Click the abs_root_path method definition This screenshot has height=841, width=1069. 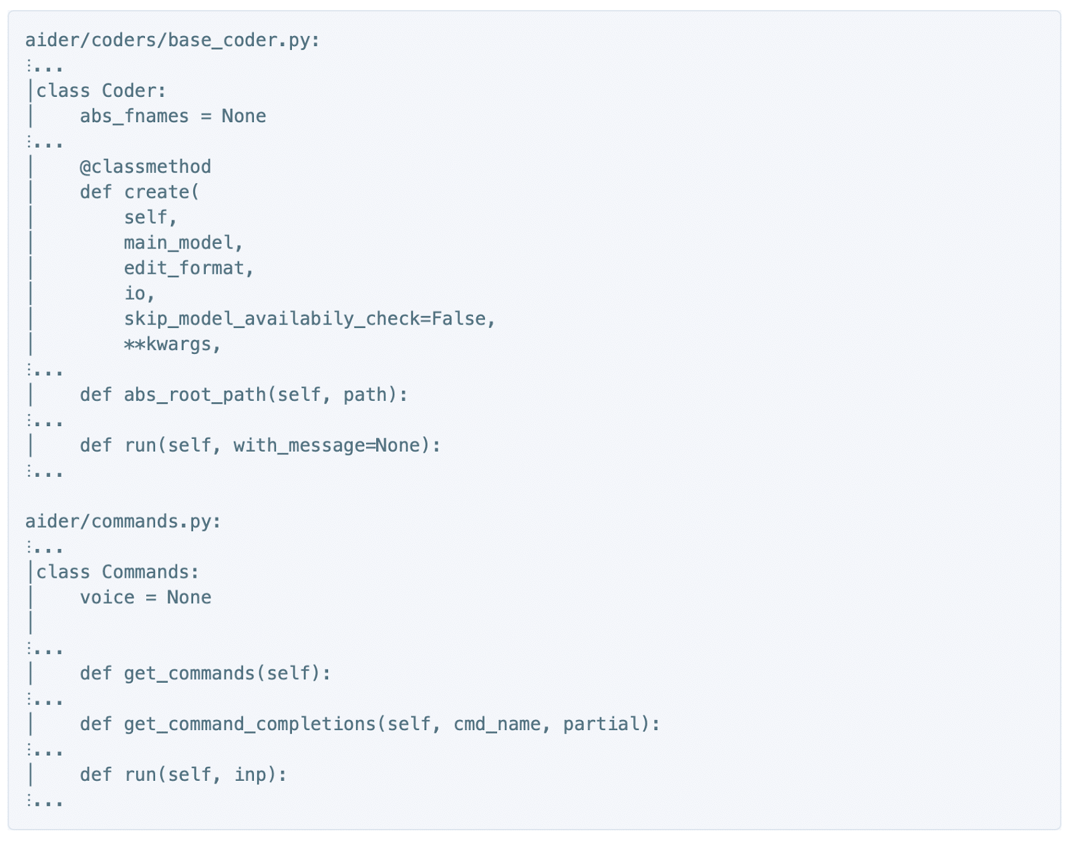point(243,395)
